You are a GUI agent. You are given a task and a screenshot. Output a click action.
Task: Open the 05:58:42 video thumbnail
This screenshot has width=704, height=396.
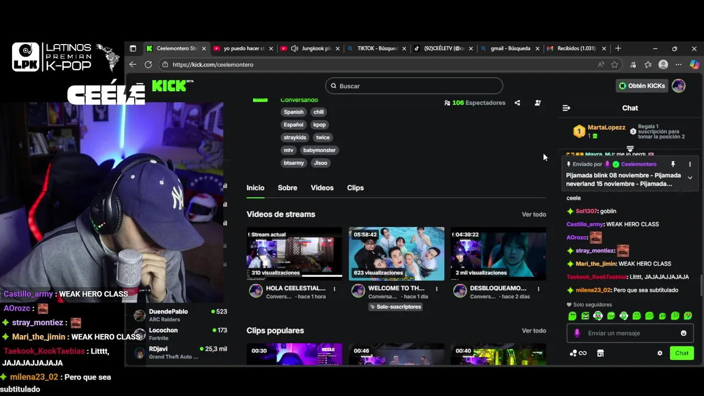coord(397,254)
